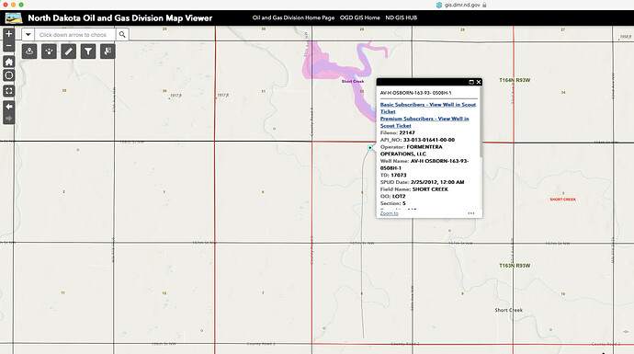Open the spread points widget icon
Viewport: 634px width, 354px height.
click(x=49, y=51)
